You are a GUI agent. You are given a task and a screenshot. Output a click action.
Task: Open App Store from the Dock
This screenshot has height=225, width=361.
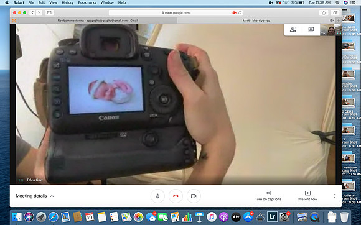point(248,217)
